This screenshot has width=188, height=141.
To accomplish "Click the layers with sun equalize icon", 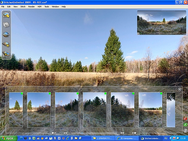I will coord(6,44).
